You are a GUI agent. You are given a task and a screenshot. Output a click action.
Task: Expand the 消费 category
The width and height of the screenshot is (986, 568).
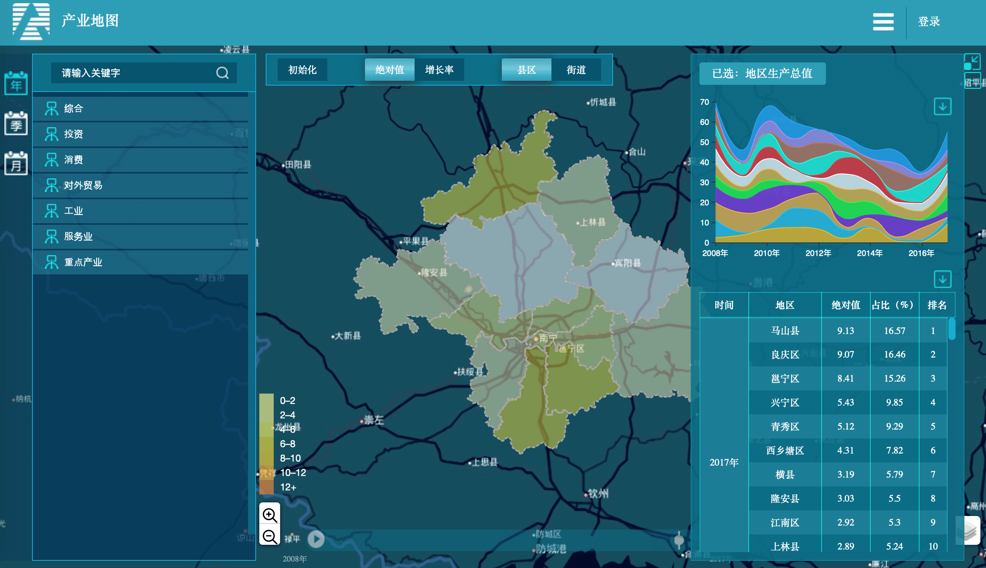point(140,160)
